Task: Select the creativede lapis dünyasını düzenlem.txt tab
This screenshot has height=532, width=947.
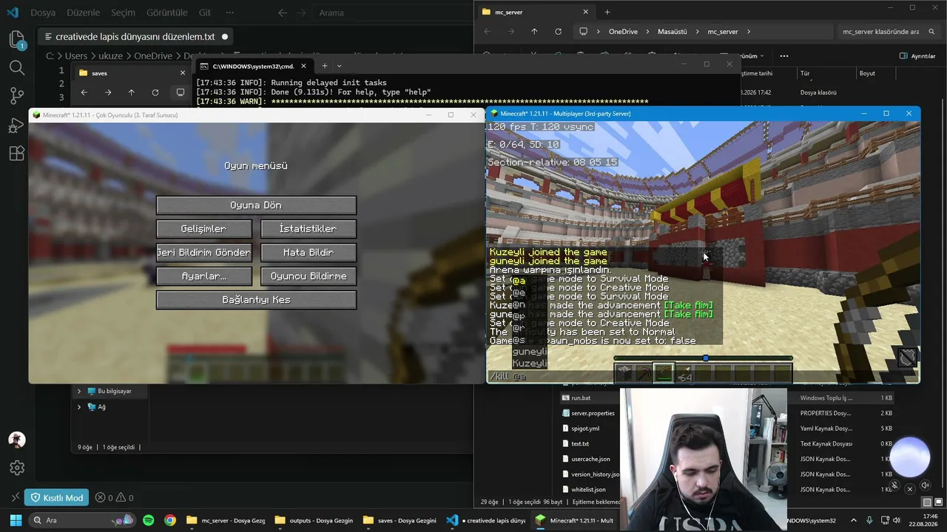Action: tap(134, 36)
